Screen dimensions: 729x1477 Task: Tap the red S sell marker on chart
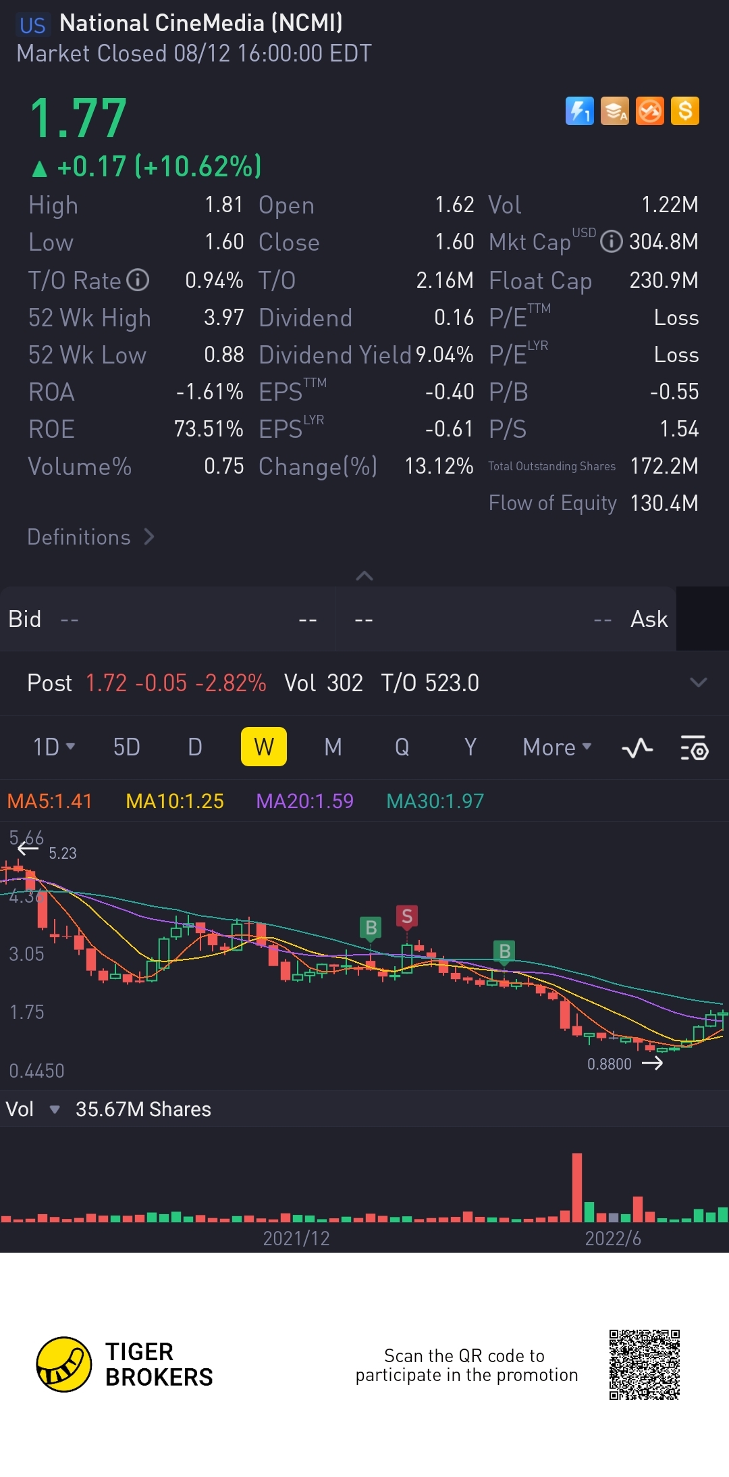pyautogui.click(x=406, y=916)
